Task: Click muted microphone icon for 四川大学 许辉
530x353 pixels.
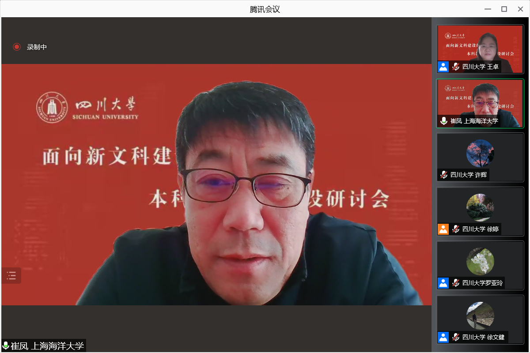Action: (444, 175)
